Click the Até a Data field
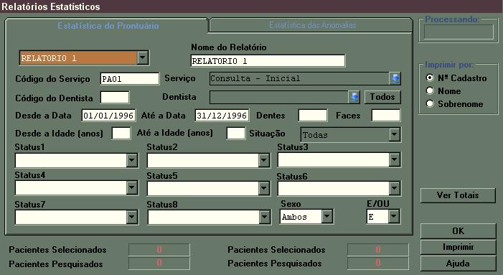 click(222, 115)
